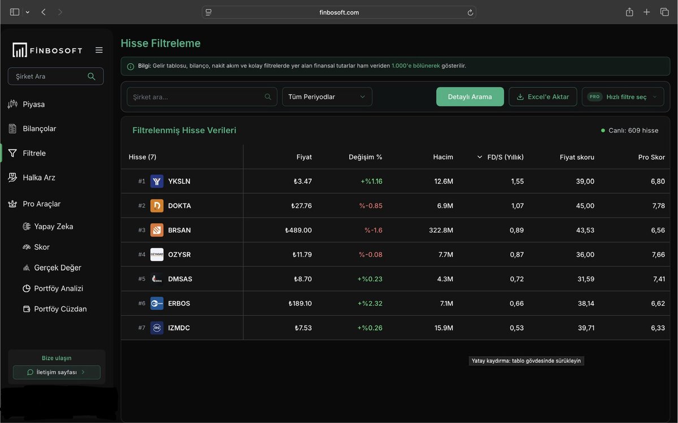The width and height of the screenshot is (678, 423).
Task: Click the info icon in the Bilgi banner
Action: [x=131, y=66]
